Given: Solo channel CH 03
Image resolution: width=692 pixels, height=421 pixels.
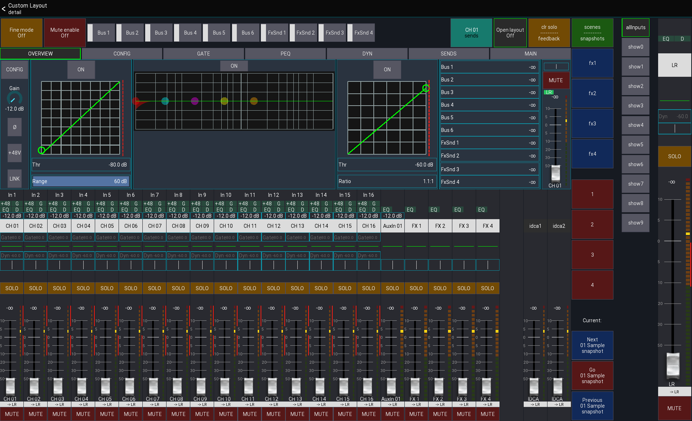Looking at the screenshot, I should tap(59, 288).
